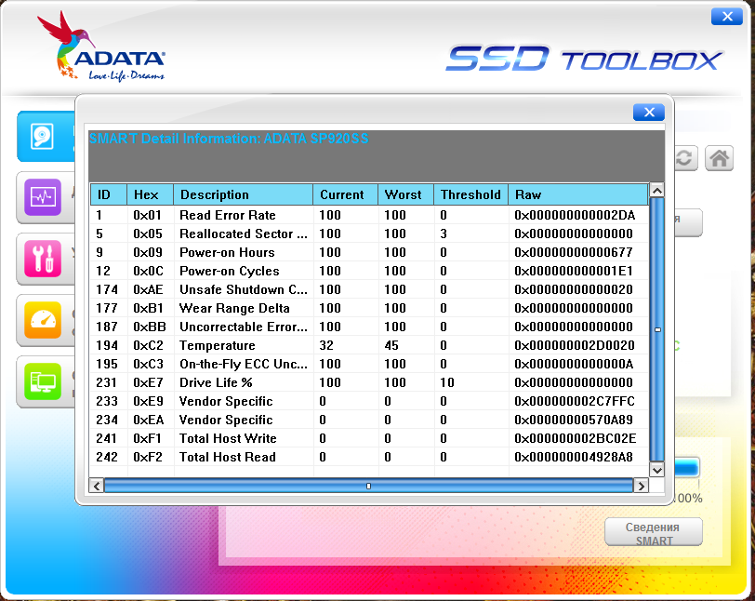Click raw value 0x00000000000677
Image resolution: width=755 pixels, height=601 pixels.
click(x=574, y=252)
